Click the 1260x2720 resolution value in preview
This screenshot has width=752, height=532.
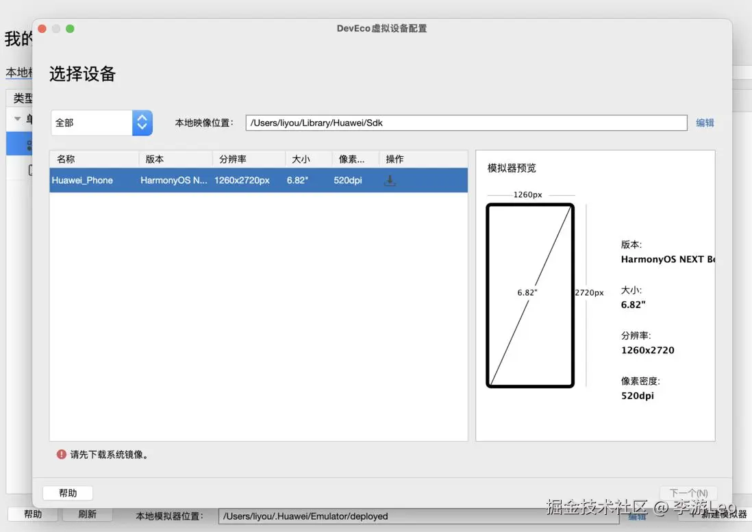(x=647, y=351)
